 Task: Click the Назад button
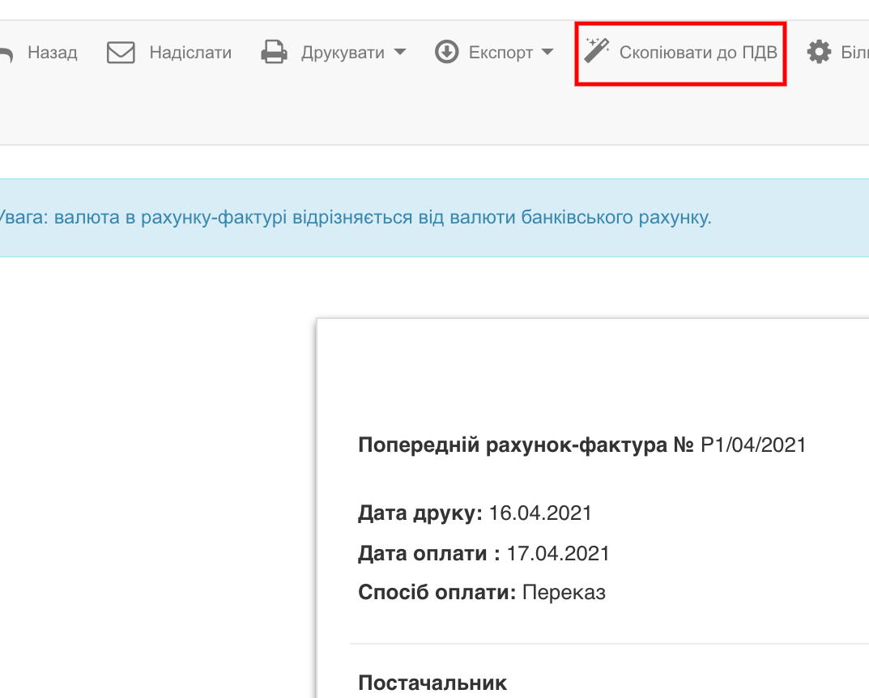pos(53,52)
